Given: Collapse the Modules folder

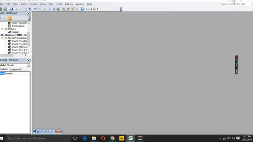Looking at the screenshot, I should tap(2, 29).
